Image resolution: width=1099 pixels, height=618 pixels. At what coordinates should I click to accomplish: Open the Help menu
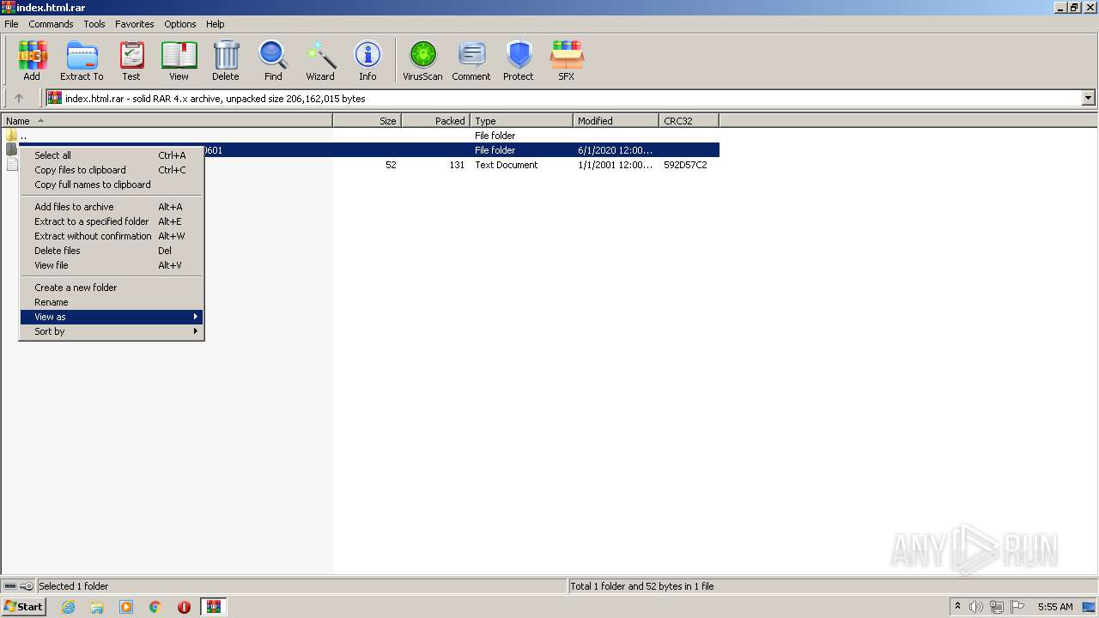(216, 24)
